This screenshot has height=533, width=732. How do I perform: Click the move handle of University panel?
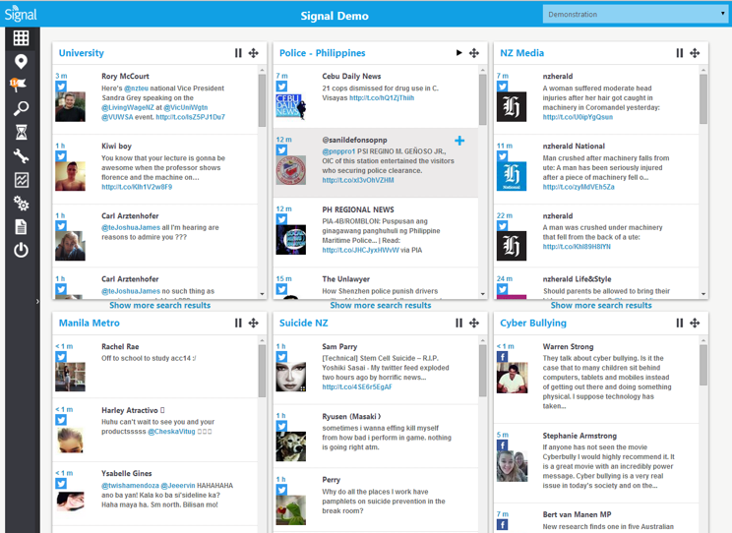pyautogui.click(x=254, y=53)
